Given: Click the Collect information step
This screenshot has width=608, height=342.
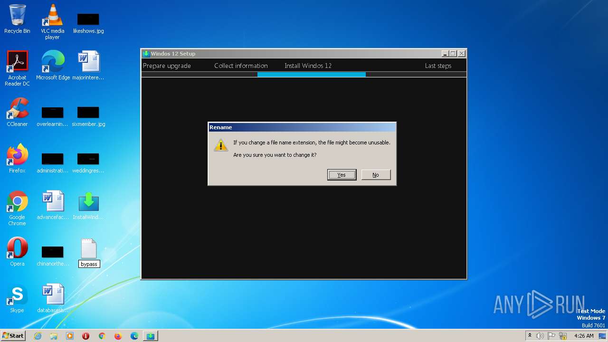Looking at the screenshot, I should (241, 66).
